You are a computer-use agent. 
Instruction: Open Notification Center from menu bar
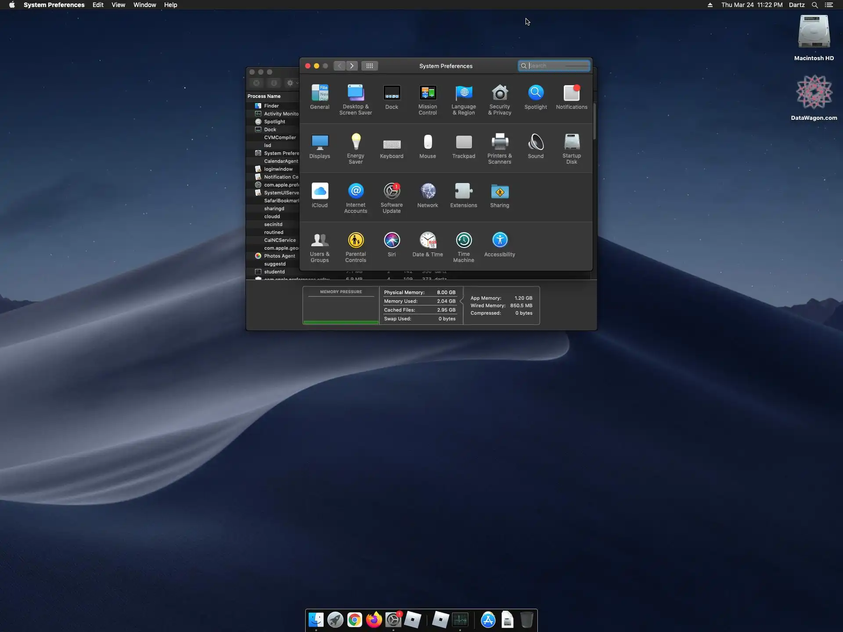829,5
